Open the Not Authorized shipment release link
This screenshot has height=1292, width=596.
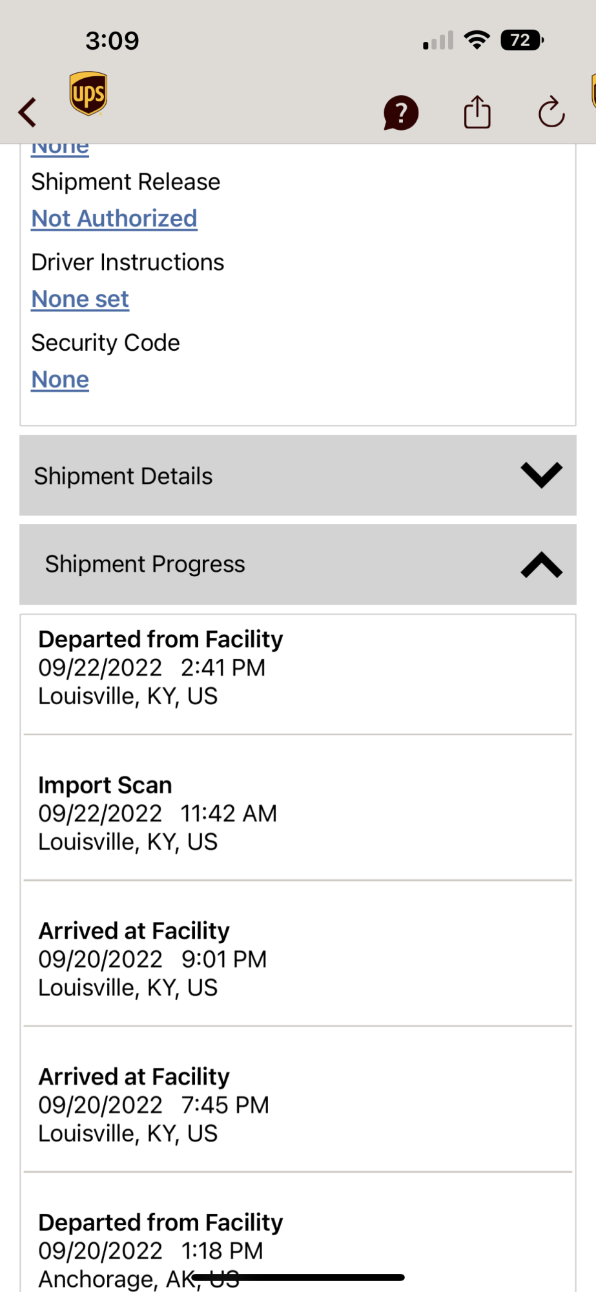(114, 219)
